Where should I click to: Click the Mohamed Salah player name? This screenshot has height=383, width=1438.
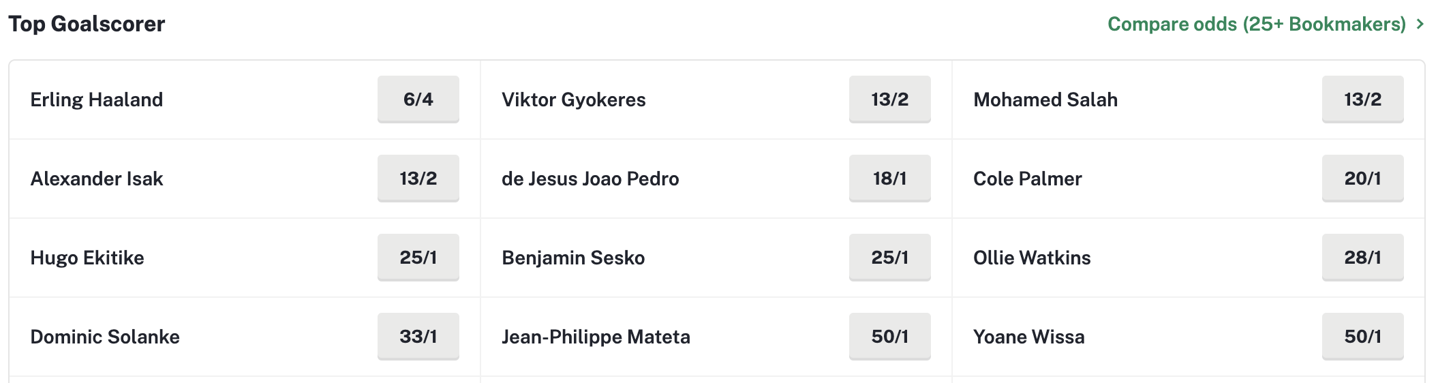tap(1045, 99)
